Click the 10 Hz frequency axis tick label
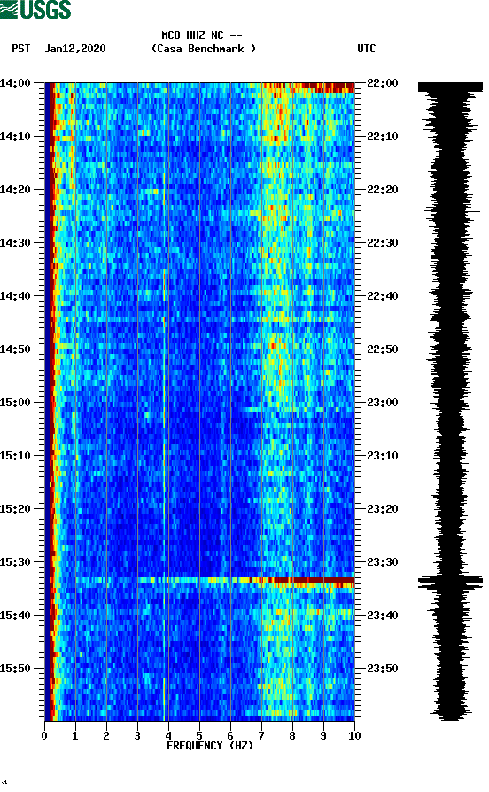Screen dimensions: 489x792 [354, 735]
